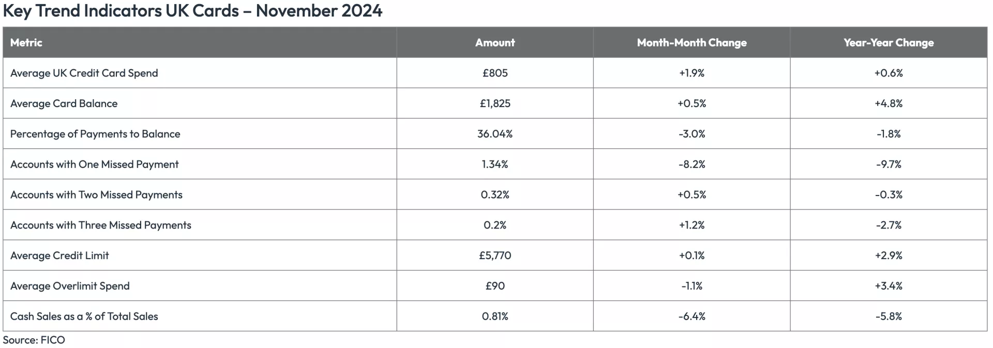Click the £5,770 amount cell

point(494,255)
